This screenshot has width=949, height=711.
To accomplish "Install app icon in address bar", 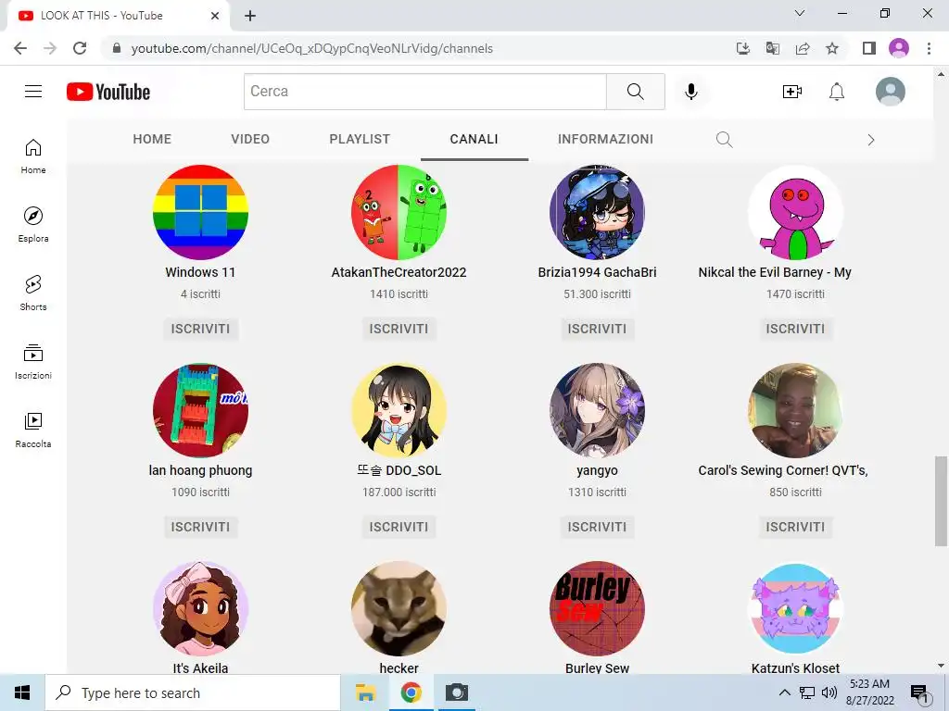I will coord(743,48).
